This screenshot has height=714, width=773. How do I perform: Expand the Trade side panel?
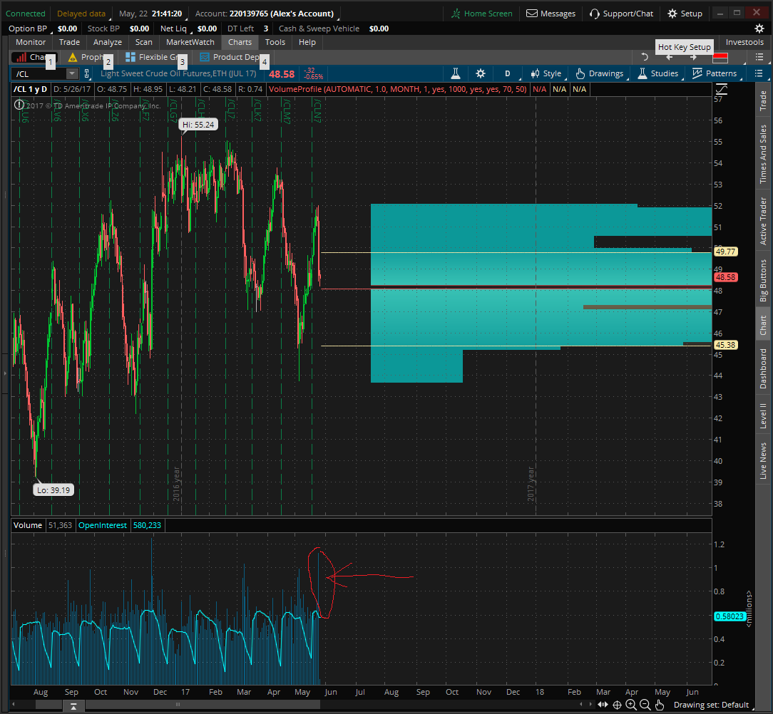[x=762, y=100]
